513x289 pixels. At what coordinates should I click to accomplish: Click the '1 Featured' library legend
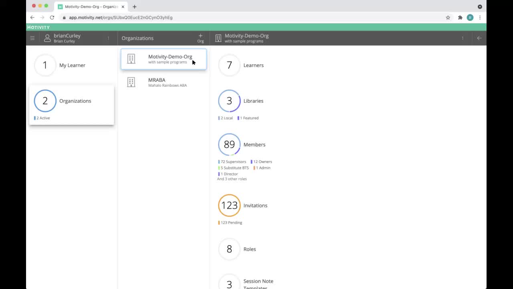point(248,118)
